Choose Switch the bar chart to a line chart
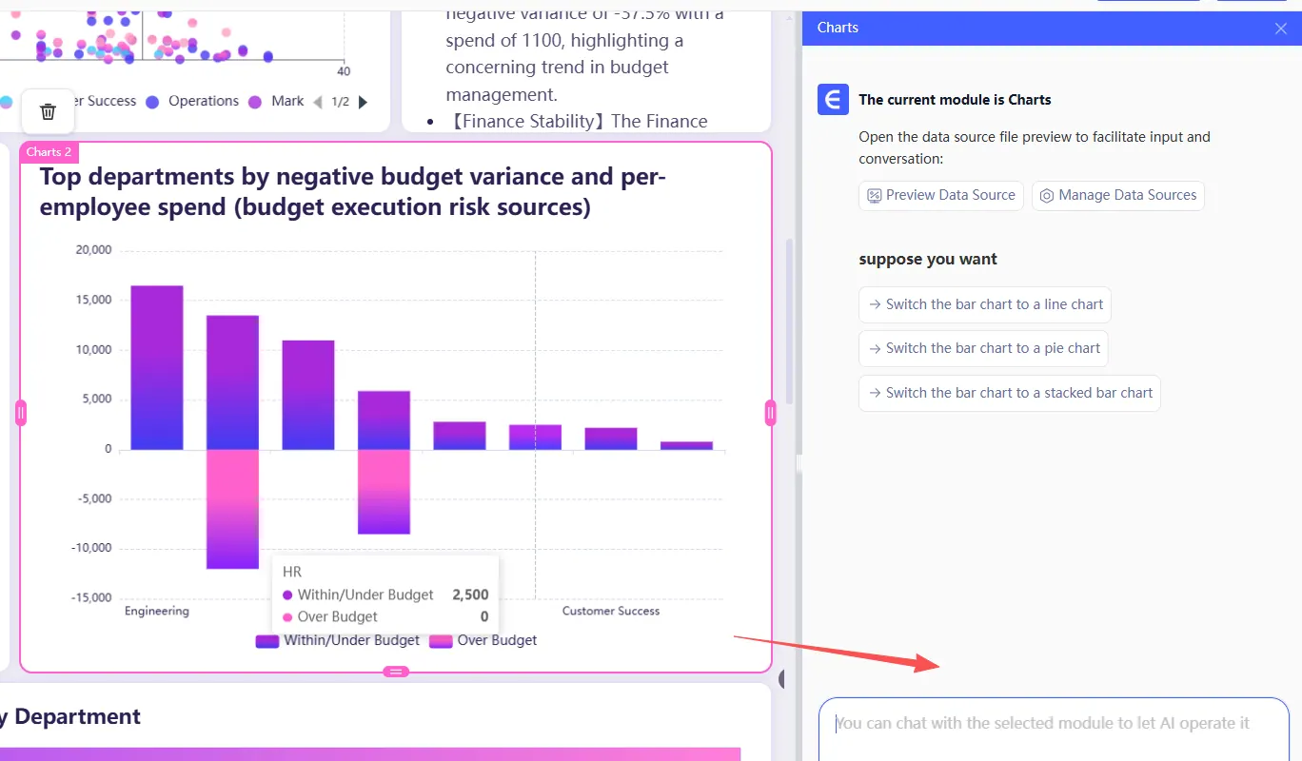This screenshot has width=1302, height=761. click(x=984, y=304)
